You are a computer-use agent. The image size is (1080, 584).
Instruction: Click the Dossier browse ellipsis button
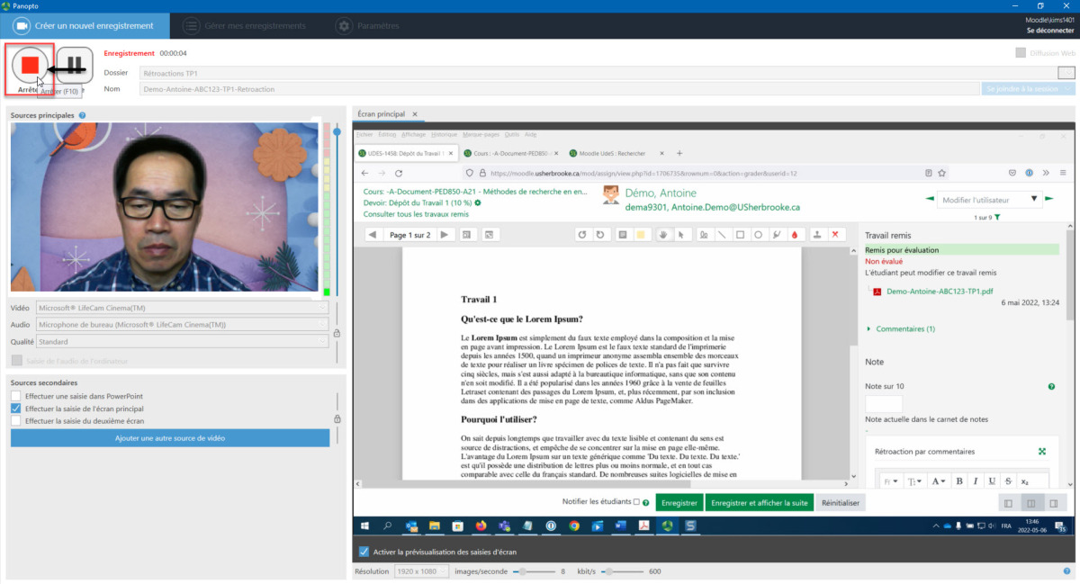point(1066,73)
